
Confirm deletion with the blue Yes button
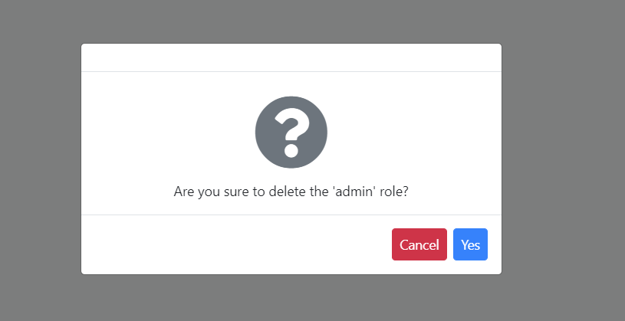(470, 244)
